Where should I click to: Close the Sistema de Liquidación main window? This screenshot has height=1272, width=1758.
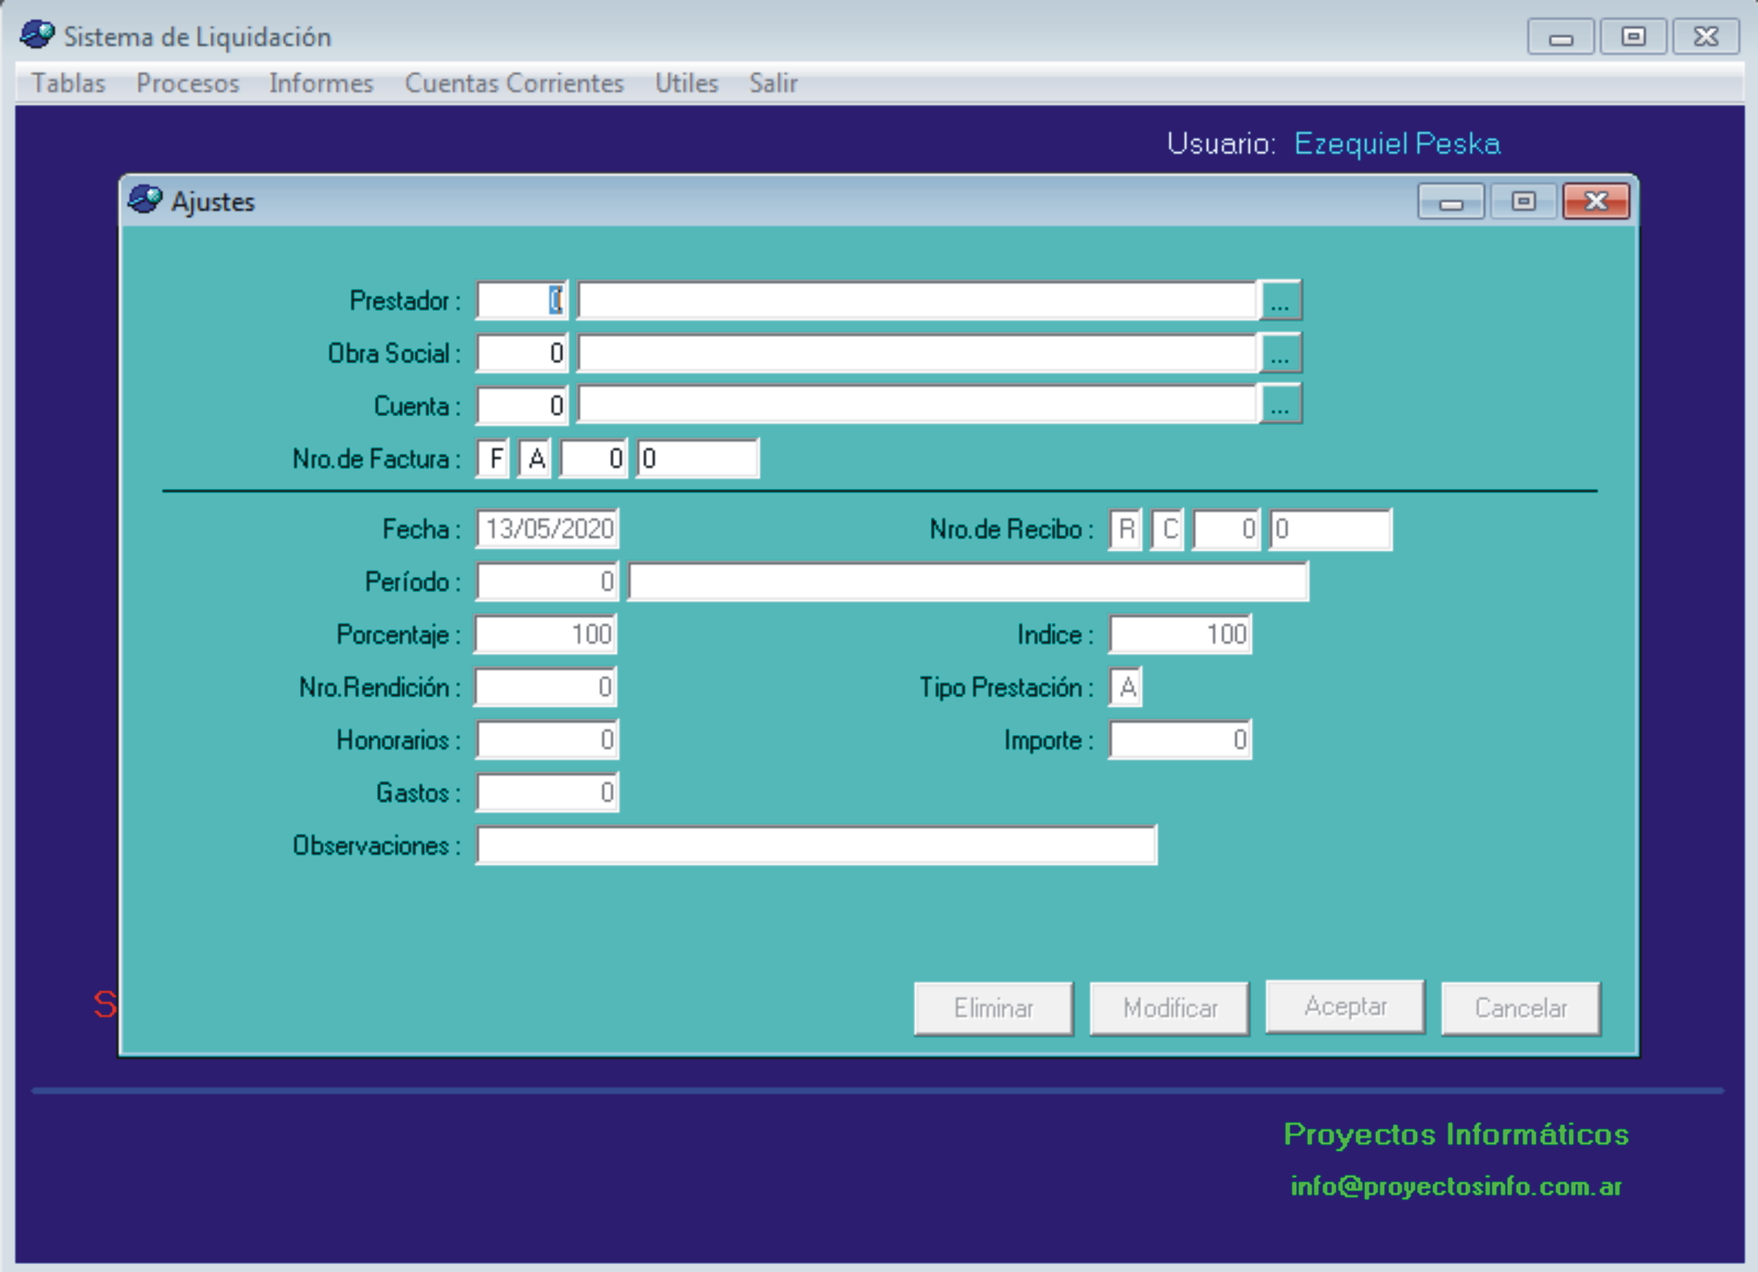point(1705,36)
